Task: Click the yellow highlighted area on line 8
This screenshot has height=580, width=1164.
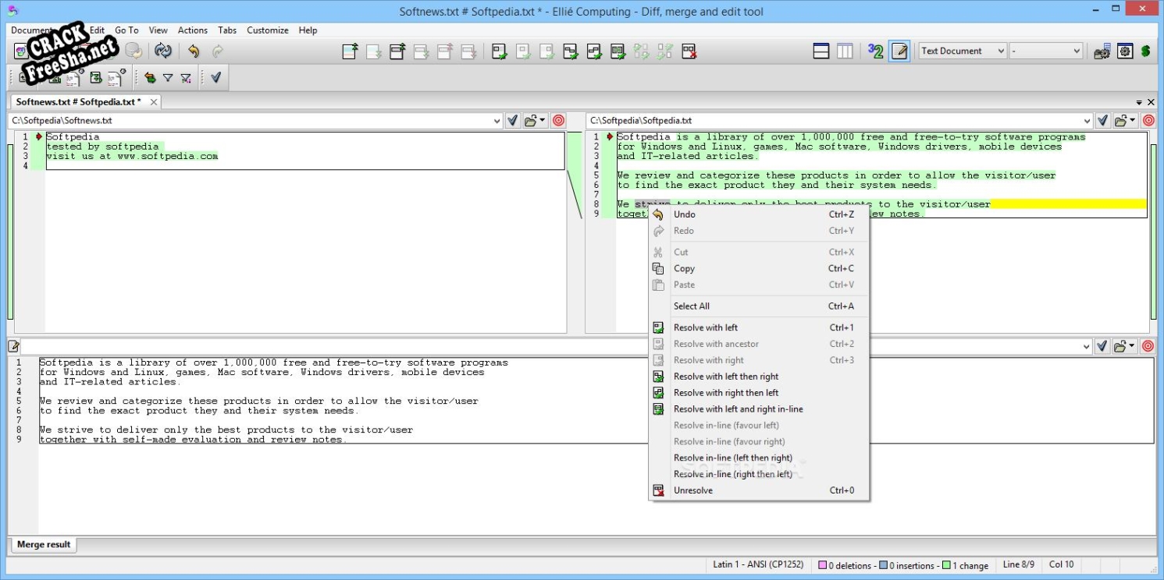Action: tap(1068, 204)
